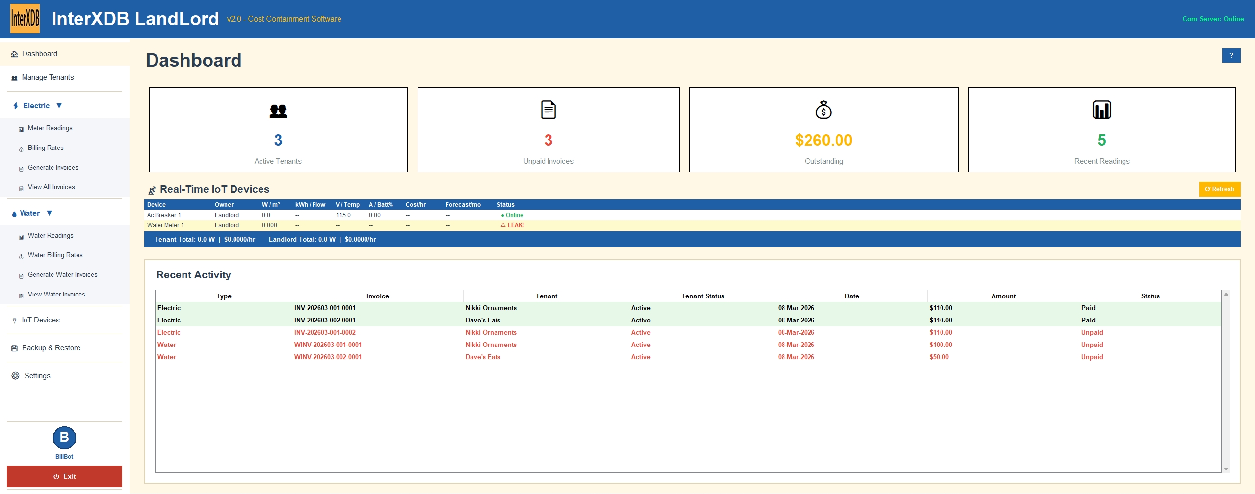Click the Online status of Ac Breaker 1
Screen dimensions: 1255x494
click(x=512, y=215)
